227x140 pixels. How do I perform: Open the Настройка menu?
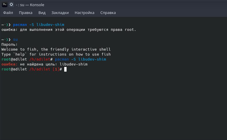coord(84,13)
